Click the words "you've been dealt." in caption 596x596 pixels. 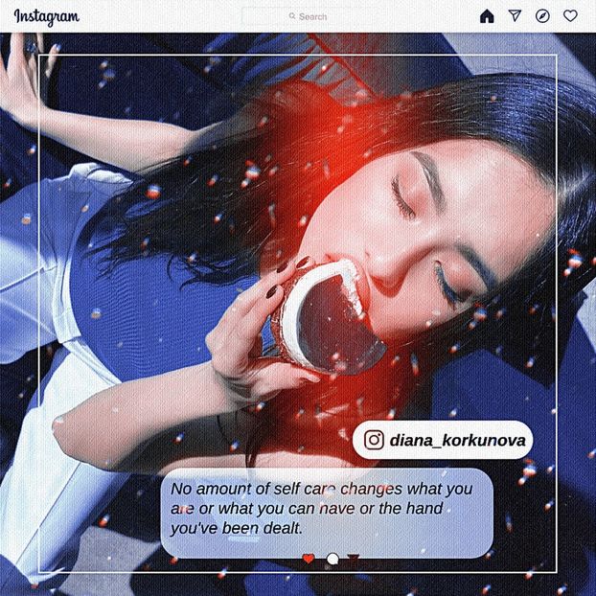(x=237, y=528)
